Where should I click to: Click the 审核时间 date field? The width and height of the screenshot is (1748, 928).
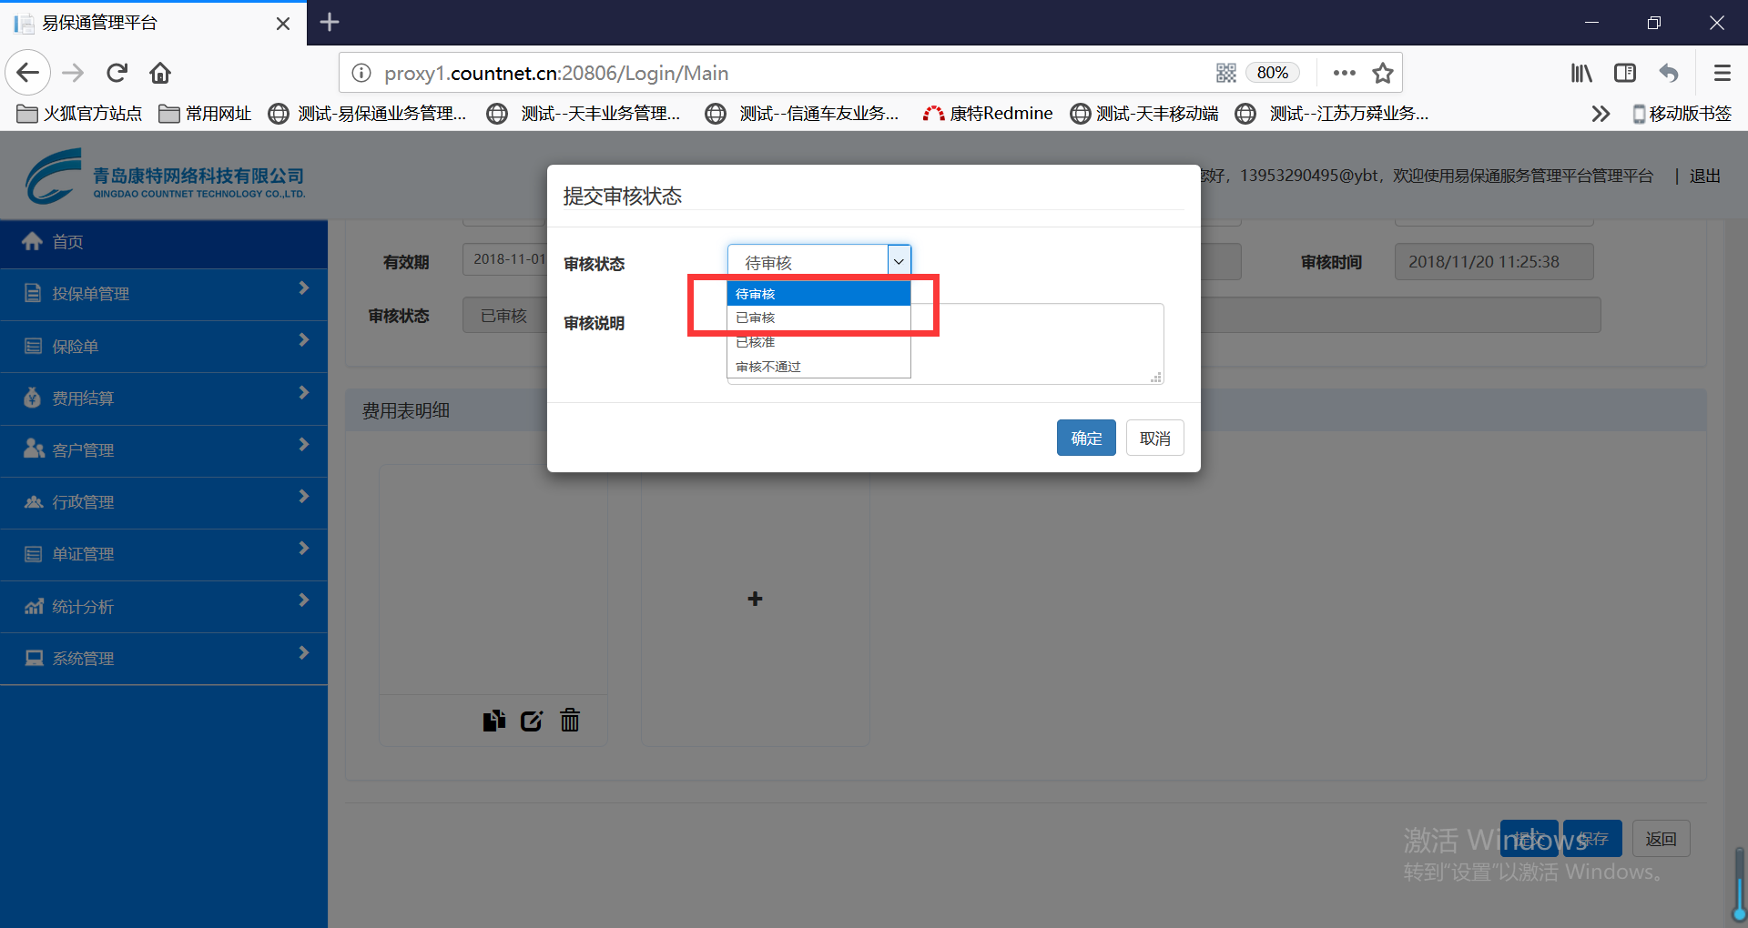pos(1494,262)
